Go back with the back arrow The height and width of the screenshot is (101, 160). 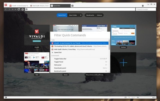click(6, 9)
